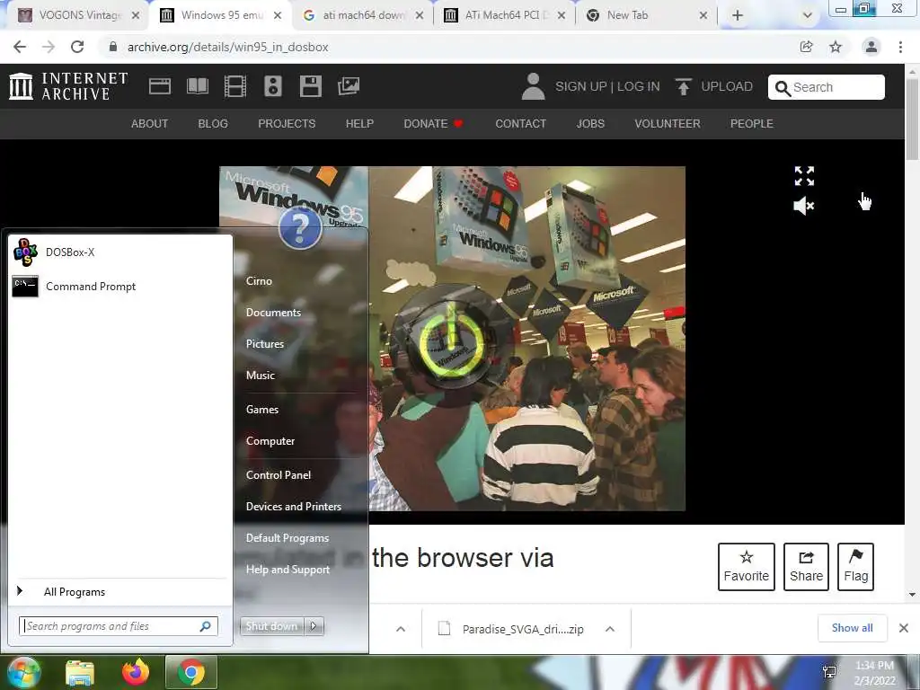The height and width of the screenshot is (690, 920).
Task: Click the network tray icon
Action: [x=829, y=672]
